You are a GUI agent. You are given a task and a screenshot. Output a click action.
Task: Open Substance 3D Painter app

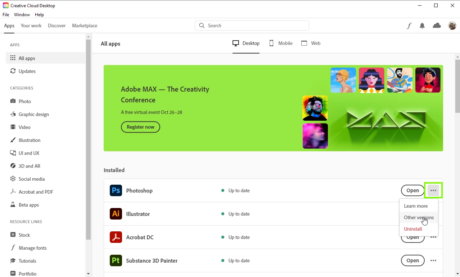(413, 260)
